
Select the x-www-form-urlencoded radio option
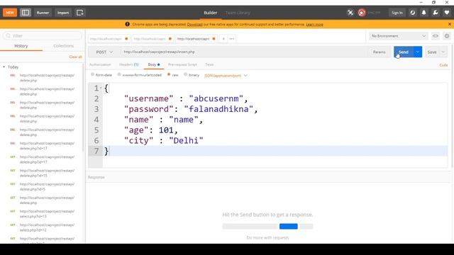(119, 74)
